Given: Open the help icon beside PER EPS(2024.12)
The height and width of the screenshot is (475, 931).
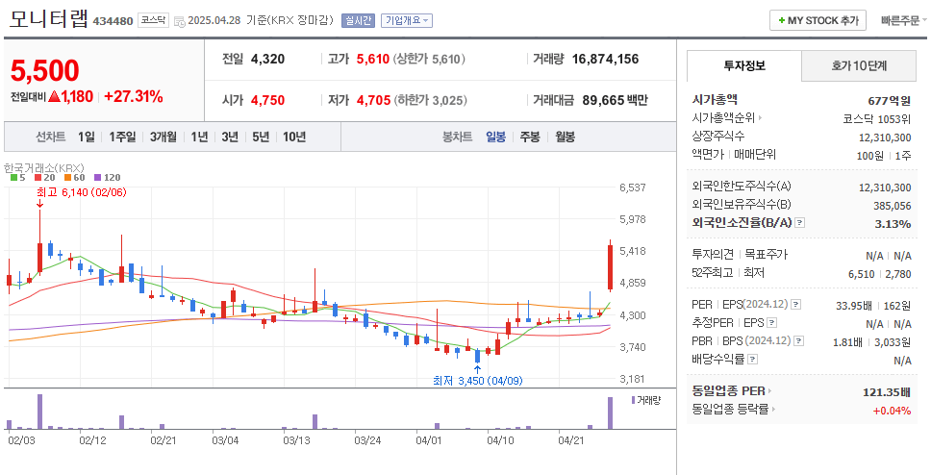Looking at the screenshot, I should tap(796, 305).
